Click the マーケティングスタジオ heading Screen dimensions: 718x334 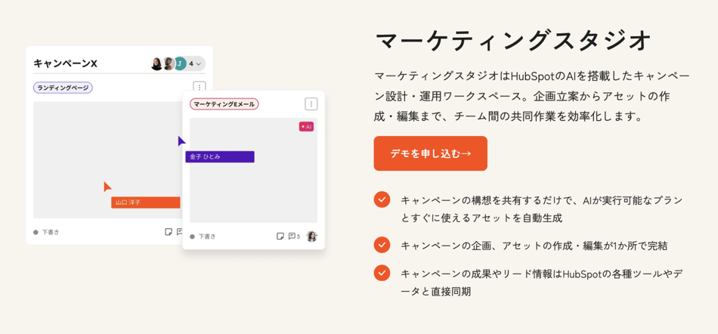(x=513, y=40)
